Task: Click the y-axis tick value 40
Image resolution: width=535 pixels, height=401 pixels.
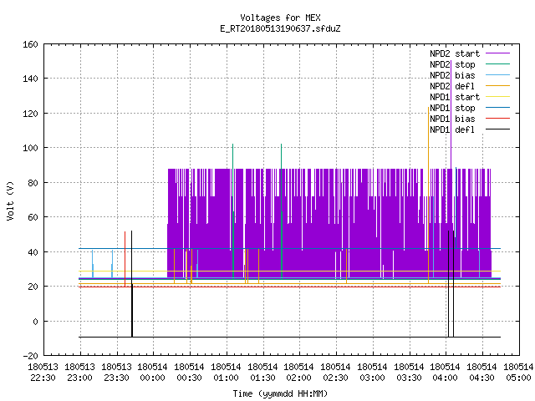Action: pos(33,252)
